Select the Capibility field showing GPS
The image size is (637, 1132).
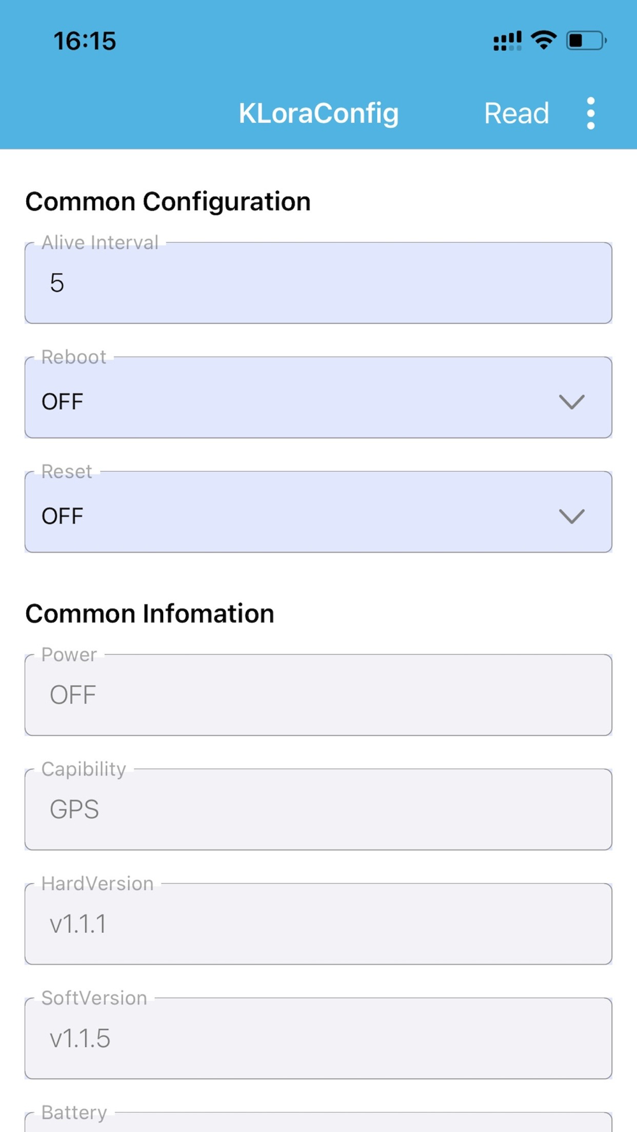coord(318,809)
